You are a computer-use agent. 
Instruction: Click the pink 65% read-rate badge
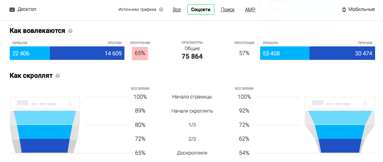pyautogui.click(x=140, y=54)
